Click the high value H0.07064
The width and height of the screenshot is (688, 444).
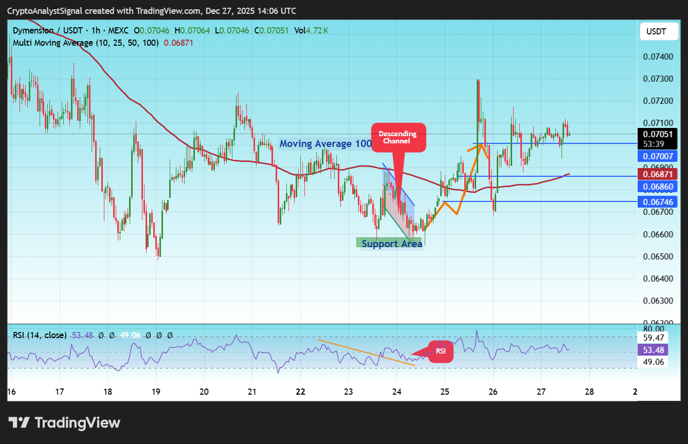tap(192, 30)
